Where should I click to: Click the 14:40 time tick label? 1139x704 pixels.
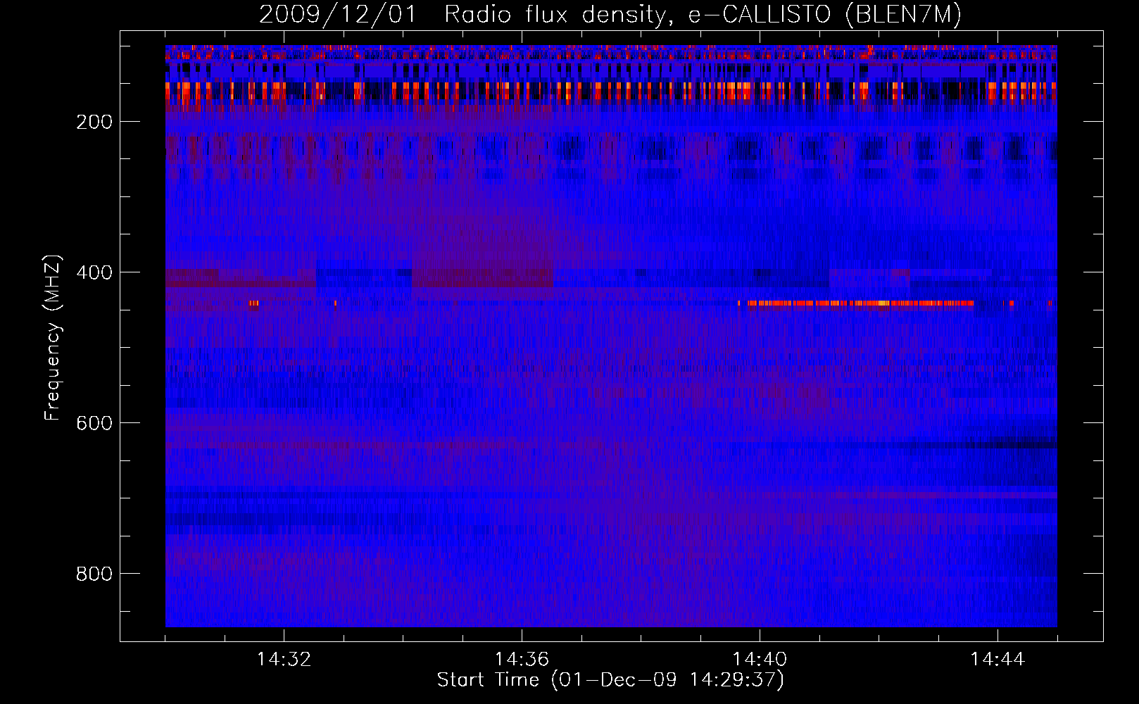[x=760, y=659]
